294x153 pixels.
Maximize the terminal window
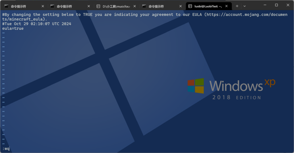[276, 5]
